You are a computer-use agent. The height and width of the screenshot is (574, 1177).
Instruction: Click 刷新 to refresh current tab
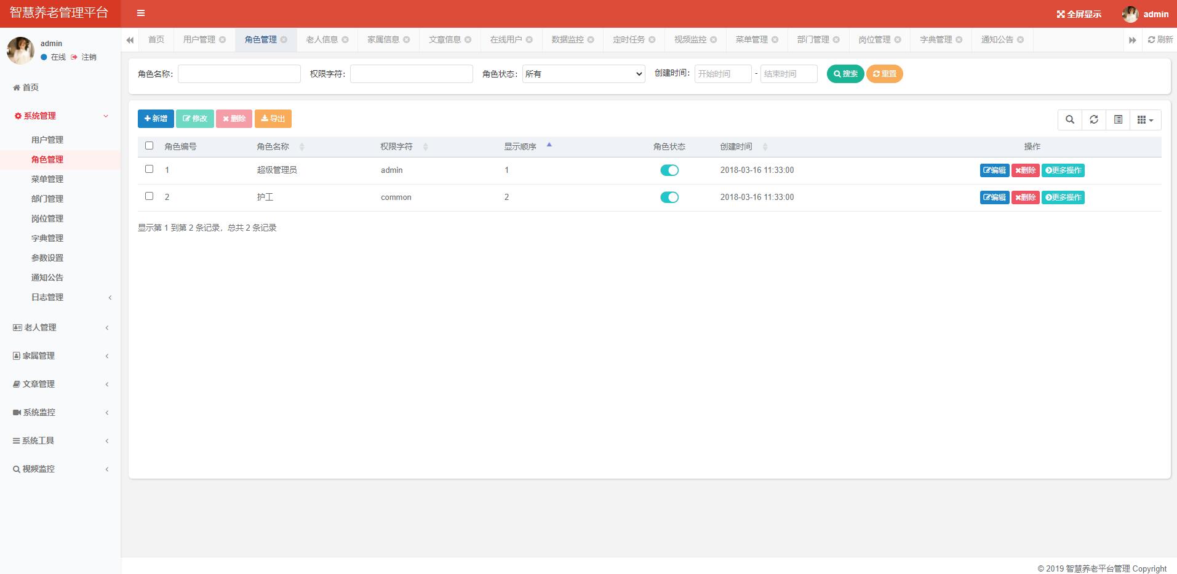pyautogui.click(x=1160, y=39)
